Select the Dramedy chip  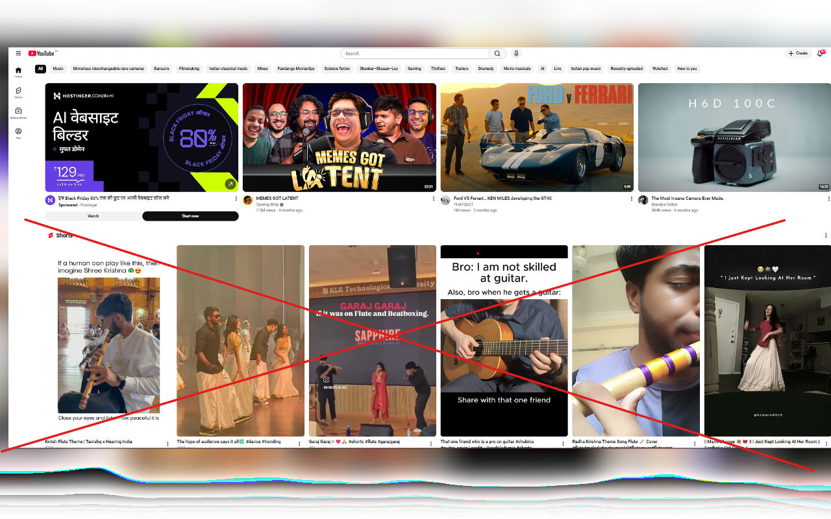[x=486, y=69]
